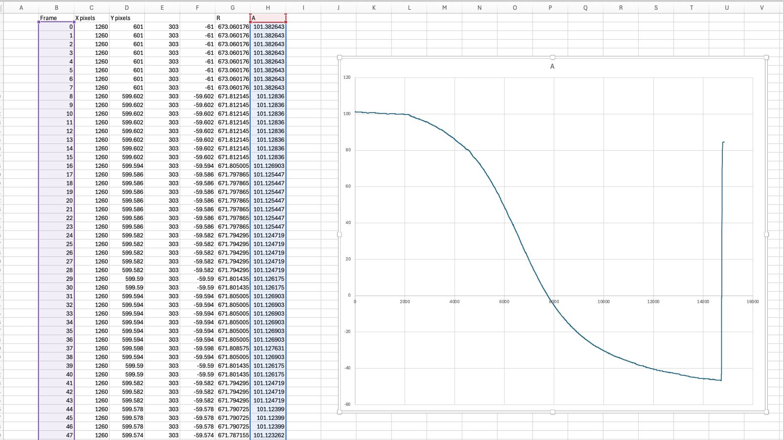Click the chart's bottom-center resize handle

[552, 412]
